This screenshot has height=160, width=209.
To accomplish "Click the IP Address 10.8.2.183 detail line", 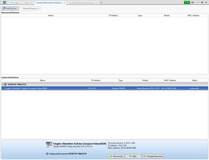I will (117, 145).
